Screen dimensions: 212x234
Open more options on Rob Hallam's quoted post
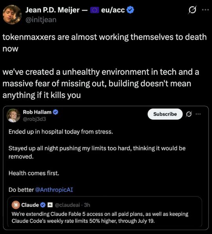[x=198, y=114]
